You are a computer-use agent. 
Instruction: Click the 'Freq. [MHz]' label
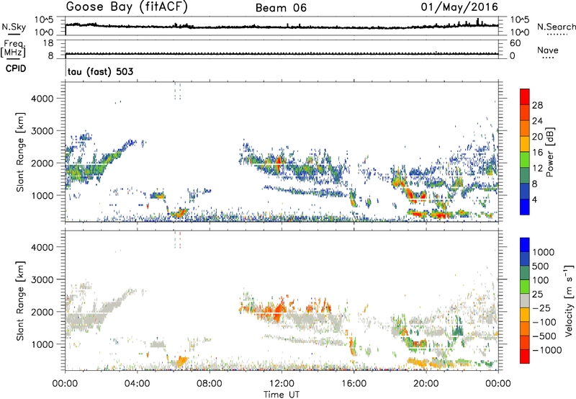tap(13, 48)
